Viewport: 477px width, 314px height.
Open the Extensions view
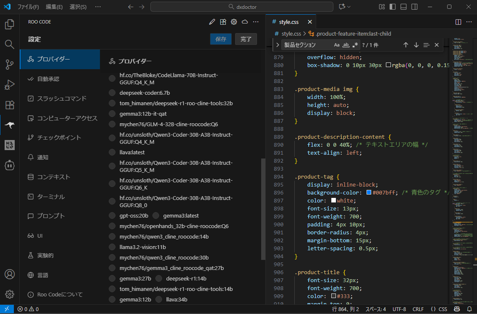click(10, 105)
